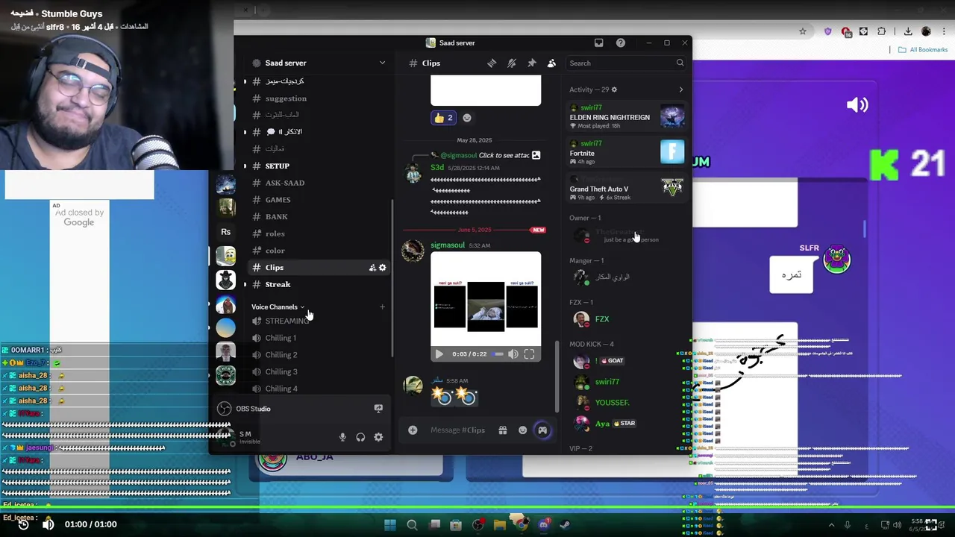Open the game controller apps icon
The width and height of the screenshot is (955, 537).
tap(542, 430)
